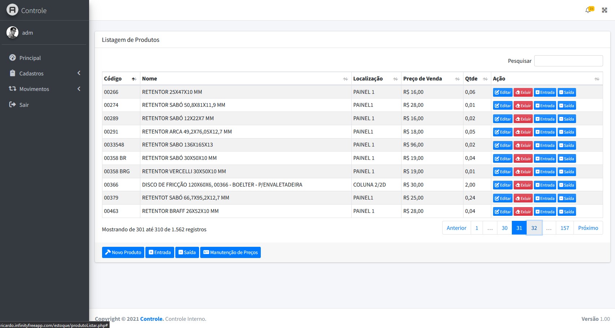Click the notification bell icon
Image resolution: width=615 pixels, height=328 pixels.
tap(588, 10)
